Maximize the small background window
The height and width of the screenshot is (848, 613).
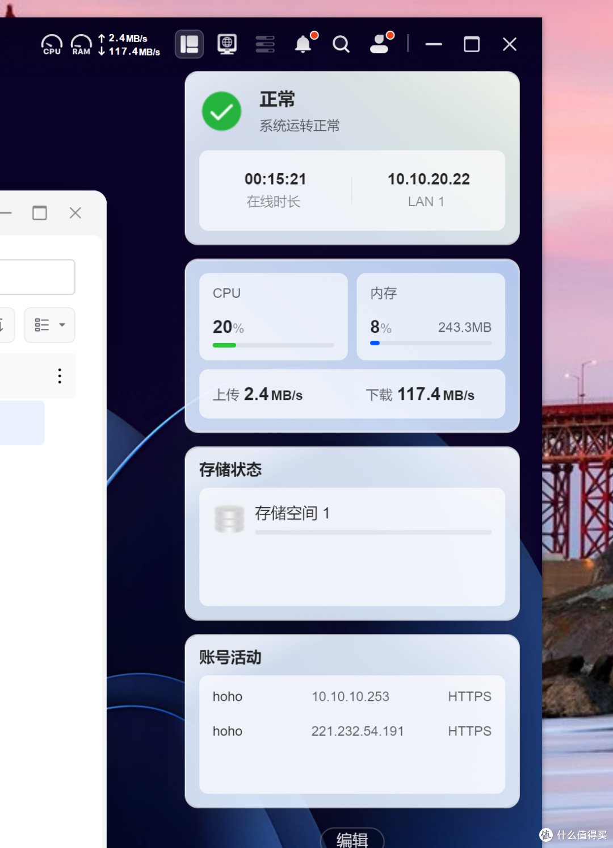coord(40,213)
